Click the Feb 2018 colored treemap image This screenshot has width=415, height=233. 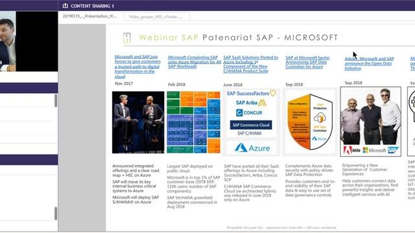tap(193, 122)
